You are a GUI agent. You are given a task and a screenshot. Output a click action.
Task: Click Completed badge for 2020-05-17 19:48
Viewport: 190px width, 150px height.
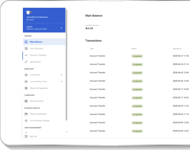pyautogui.click(x=137, y=89)
